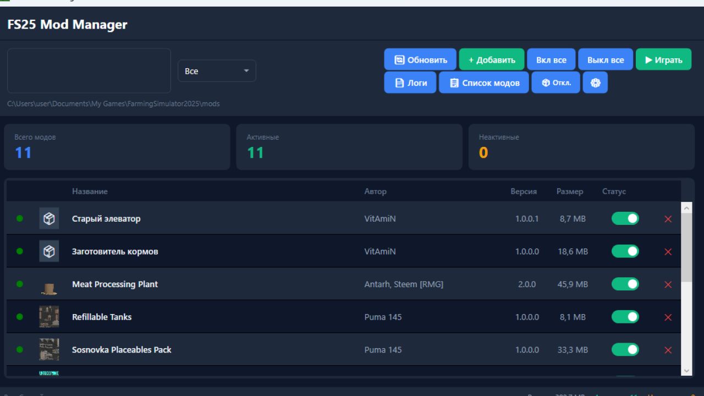Click the Автор column header
Image resolution: width=704 pixels, height=396 pixels.
(375, 191)
